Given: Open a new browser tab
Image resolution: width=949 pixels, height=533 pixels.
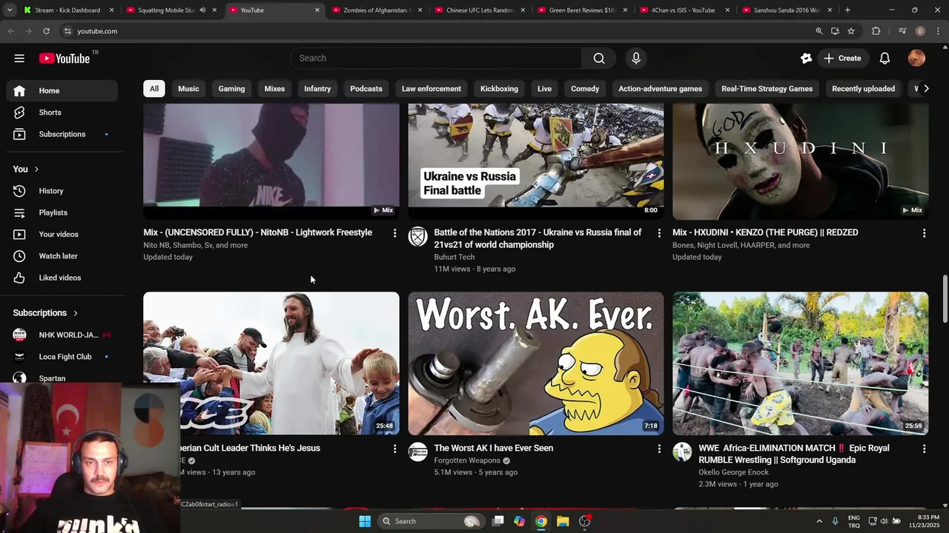Looking at the screenshot, I should point(847,10).
